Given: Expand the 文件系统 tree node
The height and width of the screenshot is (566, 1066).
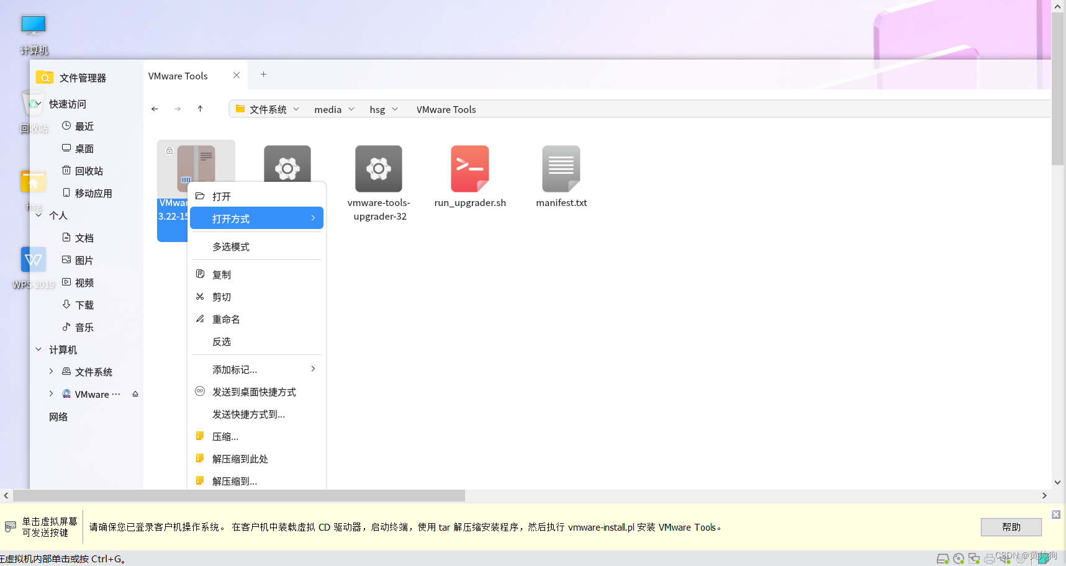Looking at the screenshot, I should pos(51,372).
